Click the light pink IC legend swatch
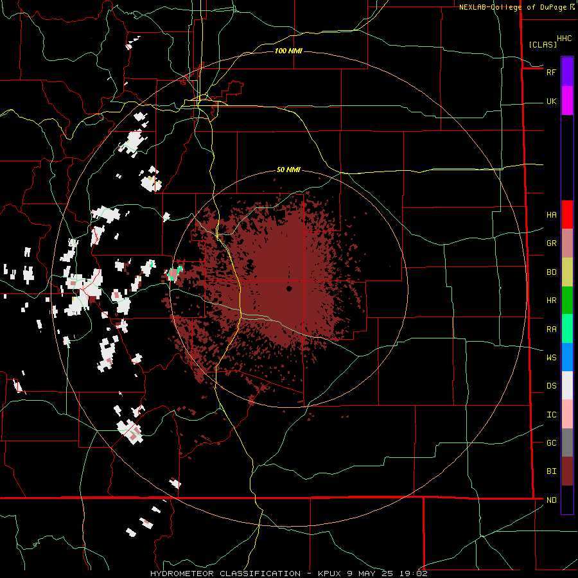The height and width of the screenshot is (578, 578). pos(567,414)
